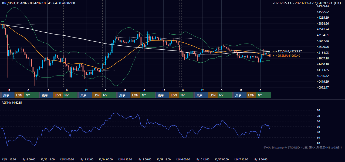Select the 12/15 12:00 time label

(164, 160)
